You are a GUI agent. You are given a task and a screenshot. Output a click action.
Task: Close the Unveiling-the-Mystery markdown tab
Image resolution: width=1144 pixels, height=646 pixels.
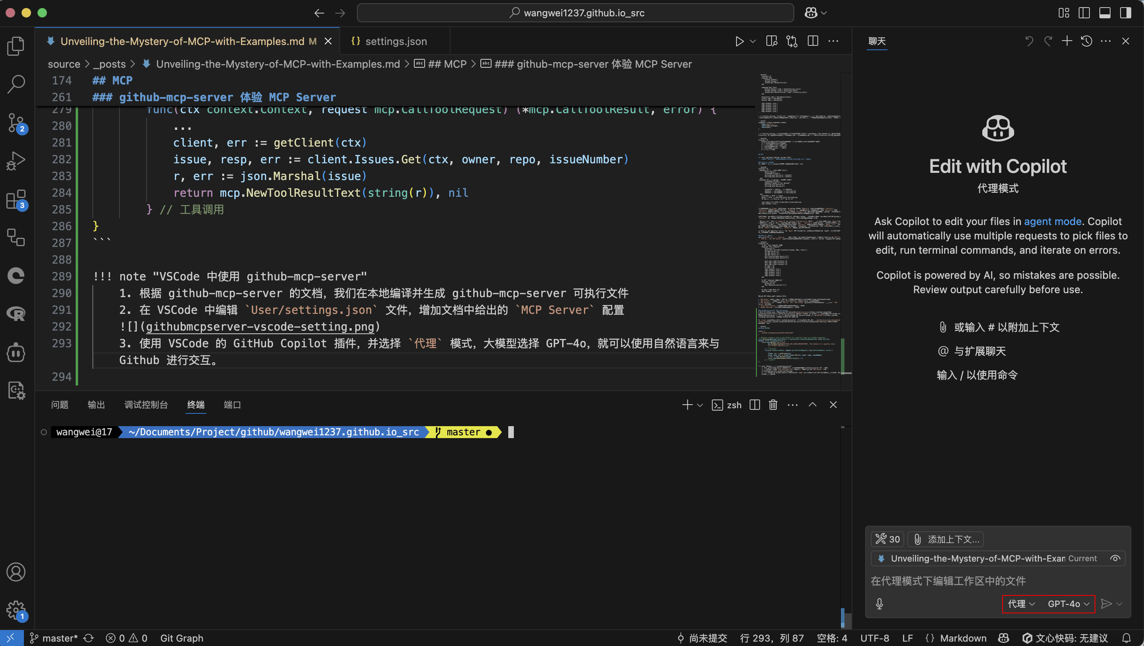(328, 41)
